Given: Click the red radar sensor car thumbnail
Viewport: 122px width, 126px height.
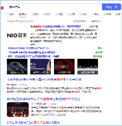Looking at the screenshot, I should click(64, 67).
